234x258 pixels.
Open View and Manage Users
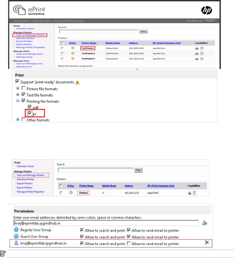point(29,64)
